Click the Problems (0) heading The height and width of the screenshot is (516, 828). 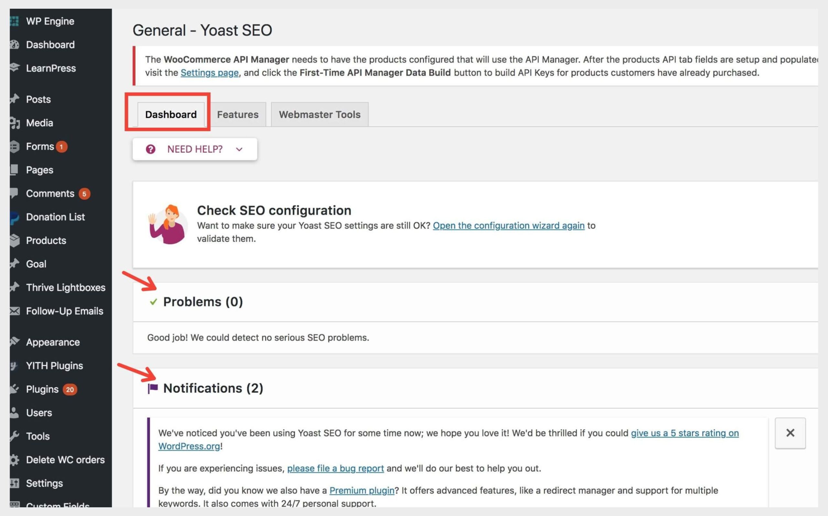point(203,302)
